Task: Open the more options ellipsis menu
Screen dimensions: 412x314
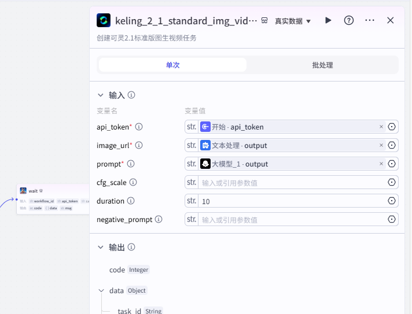Action: point(370,20)
